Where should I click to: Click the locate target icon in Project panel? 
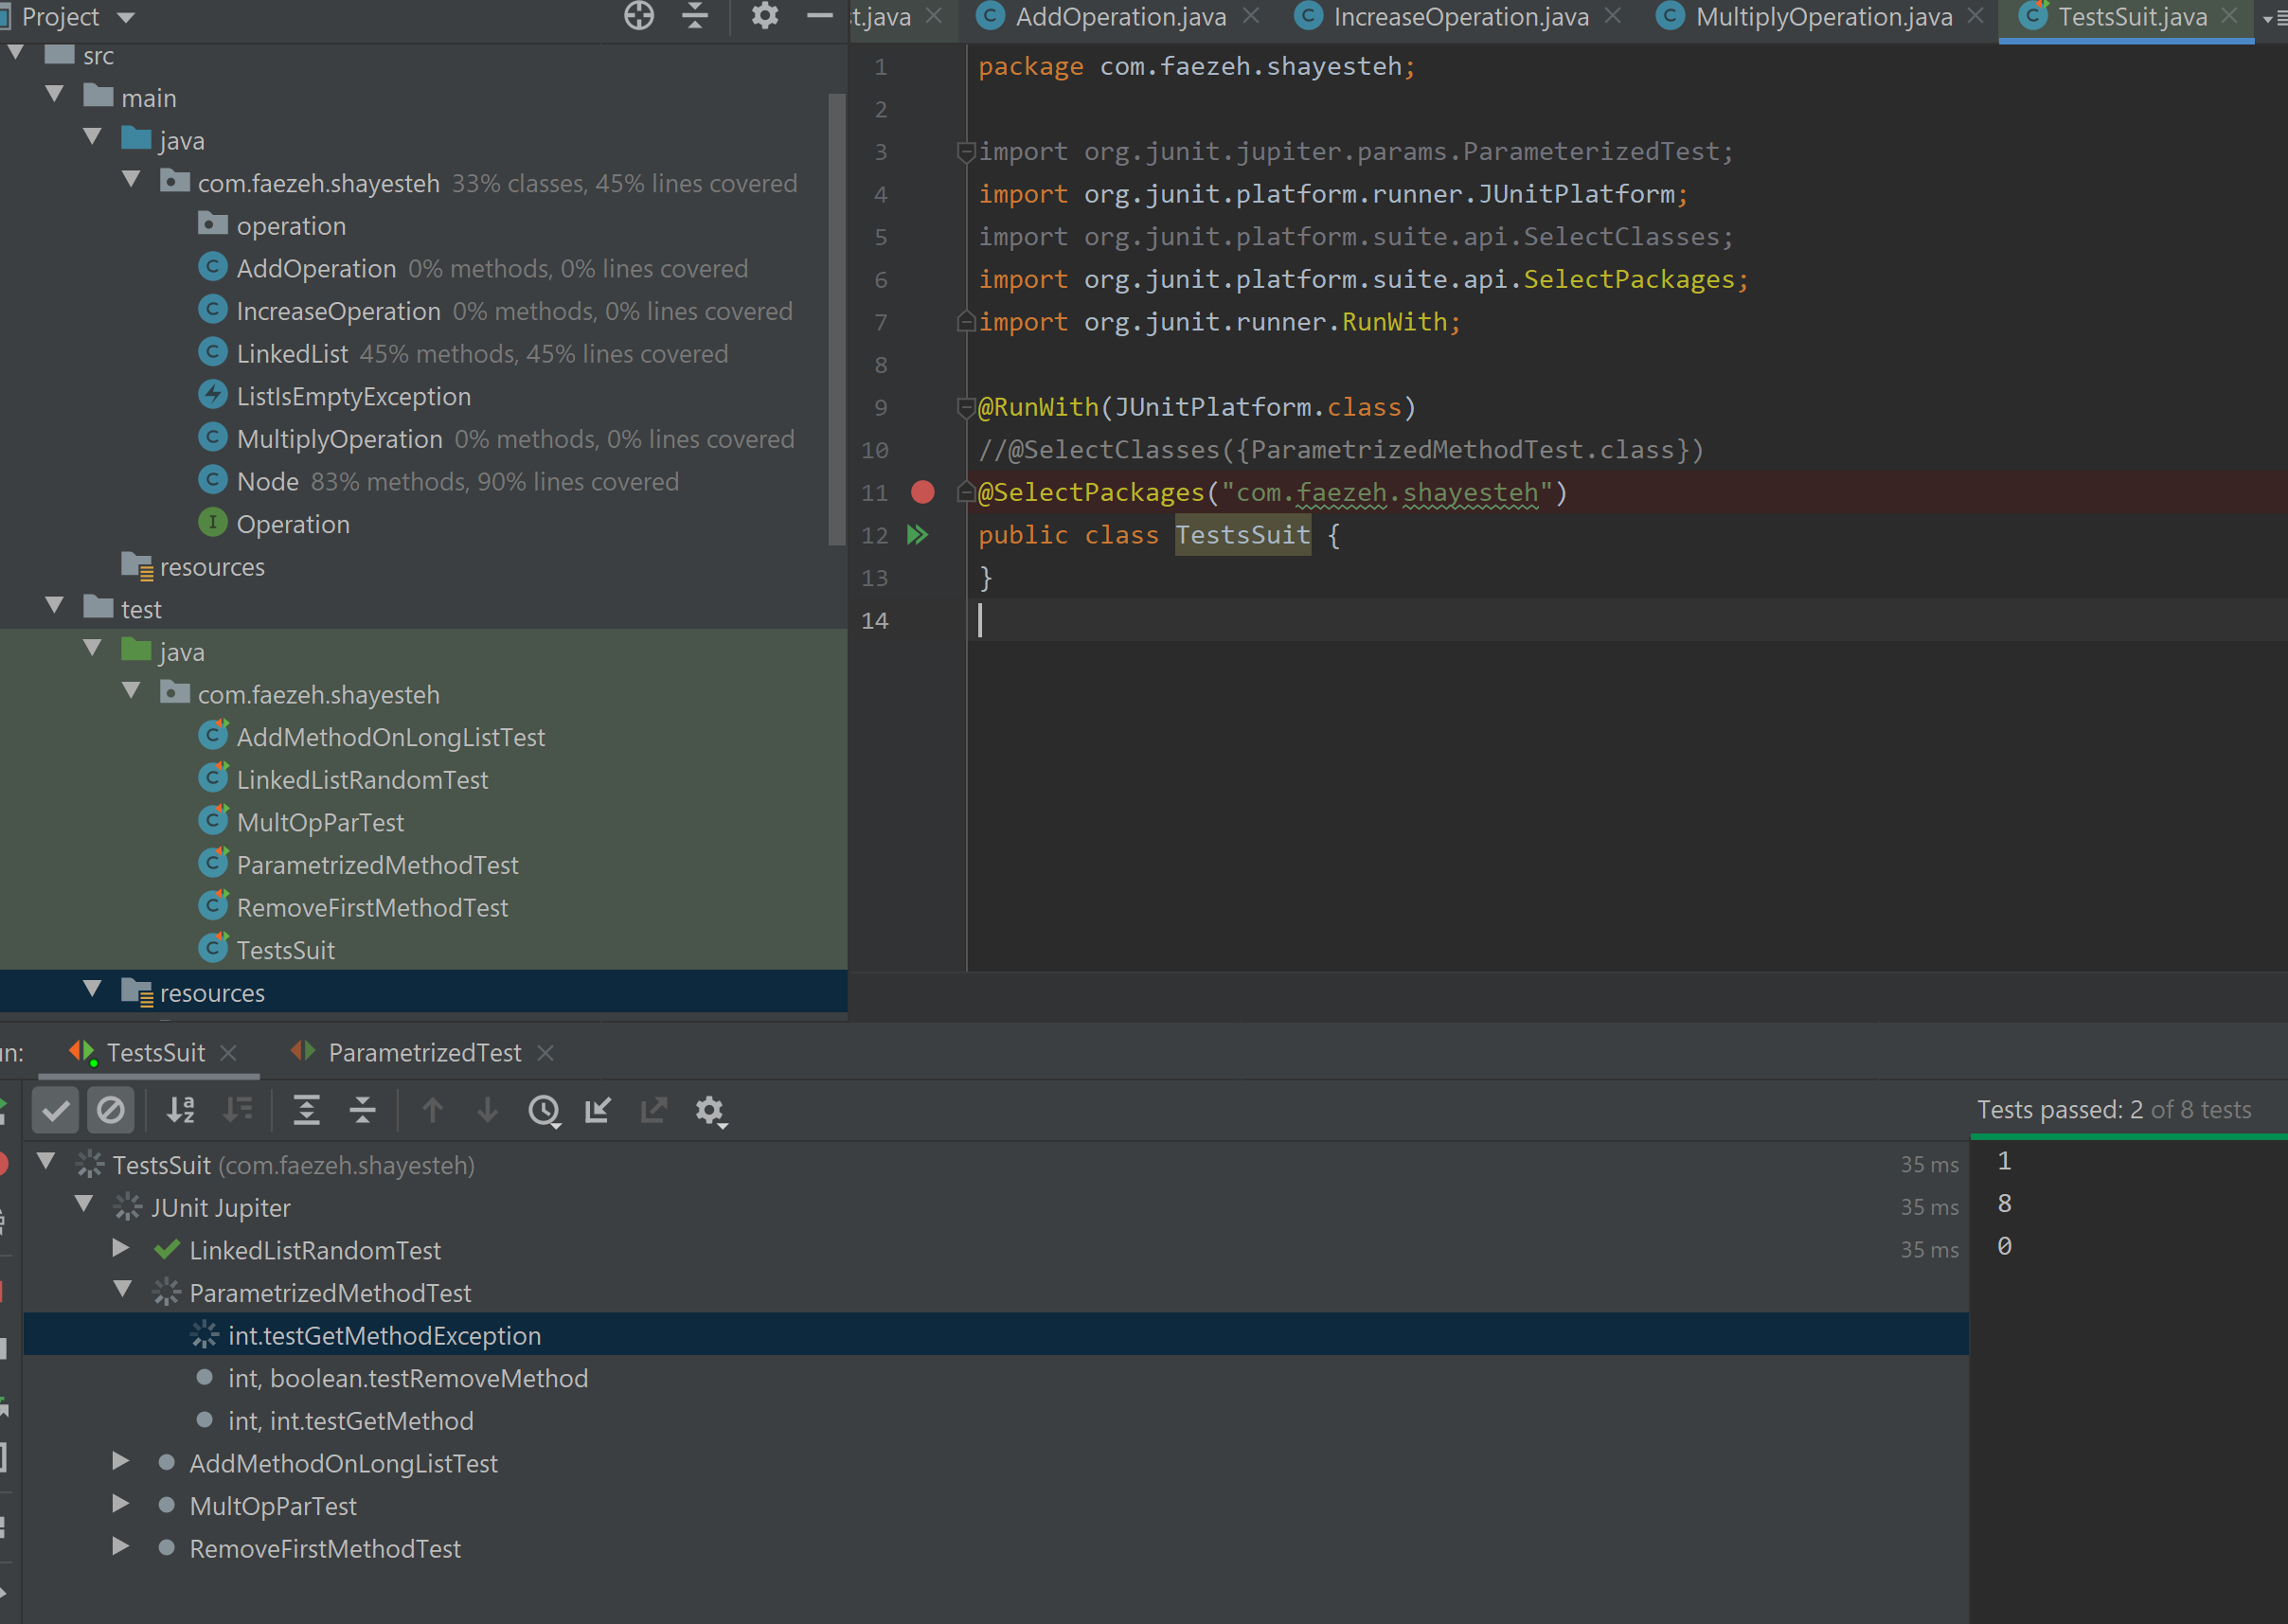coord(639,16)
